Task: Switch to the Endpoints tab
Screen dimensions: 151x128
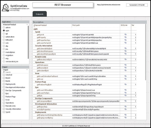Action: coord(40,14)
